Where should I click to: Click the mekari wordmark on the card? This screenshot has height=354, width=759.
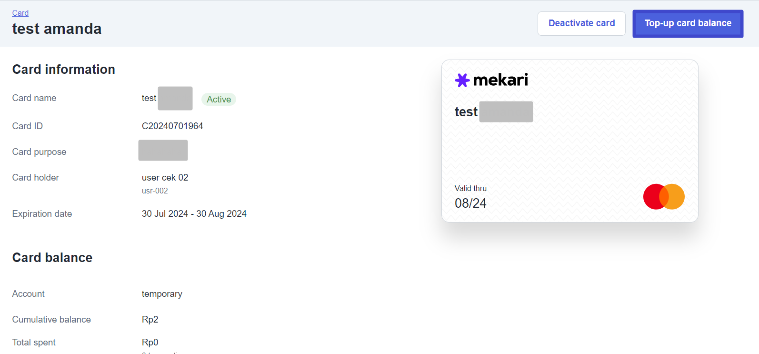[x=500, y=80]
